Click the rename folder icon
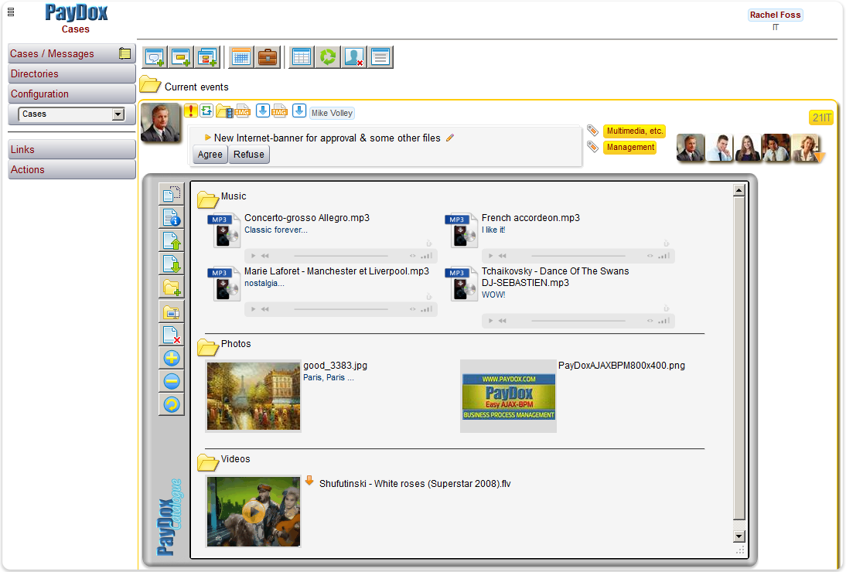The height and width of the screenshot is (572, 846). point(172,311)
